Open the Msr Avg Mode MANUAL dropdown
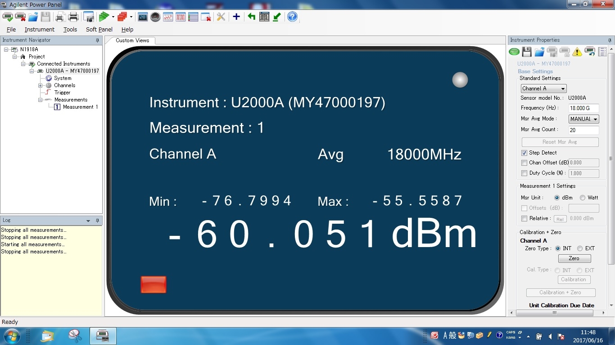 (x=583, y=119)
